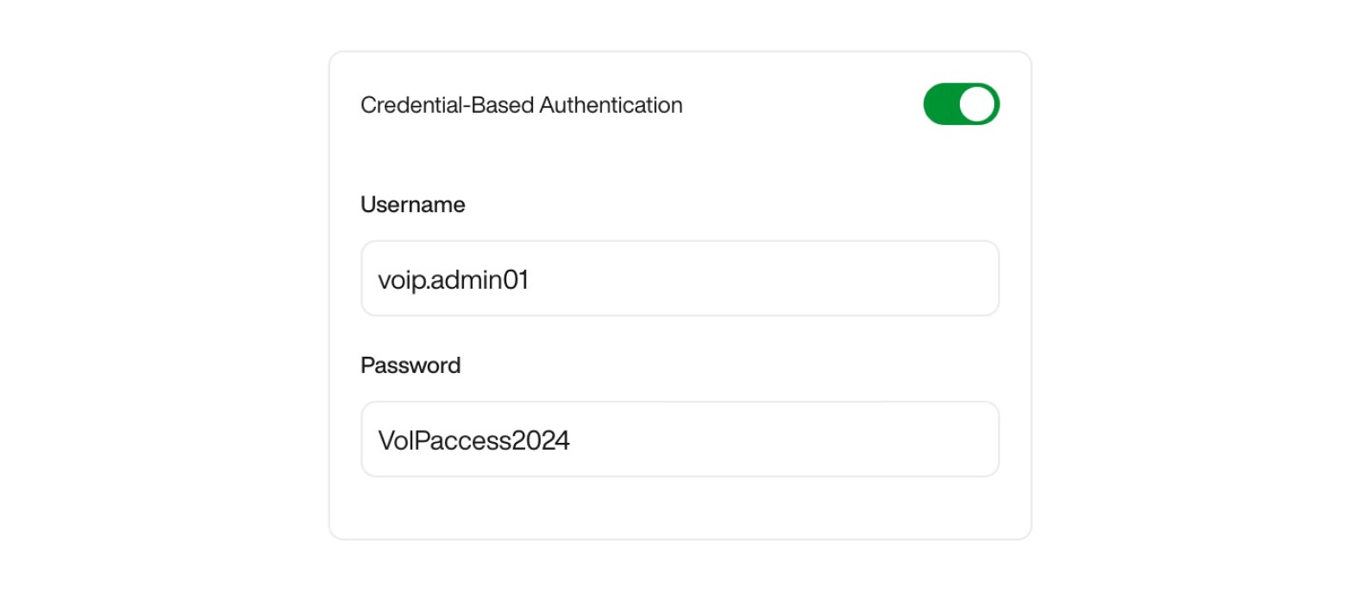This screenshot has height=598, width=1347.
Task: Click the word Authentication in the header
Action: (x=611, y=105)
